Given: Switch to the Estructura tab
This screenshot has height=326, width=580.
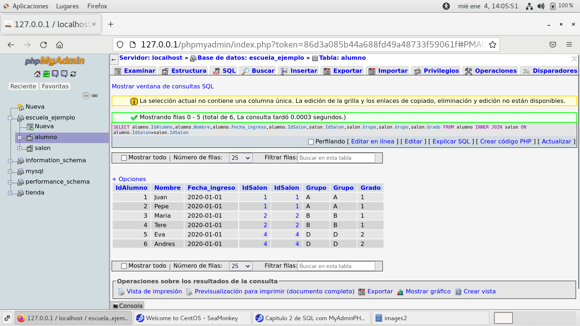Looking at the screenshot, I should [184, 71].
